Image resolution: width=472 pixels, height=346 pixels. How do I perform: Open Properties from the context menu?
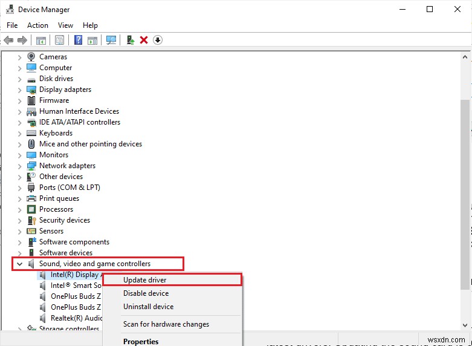172,341
